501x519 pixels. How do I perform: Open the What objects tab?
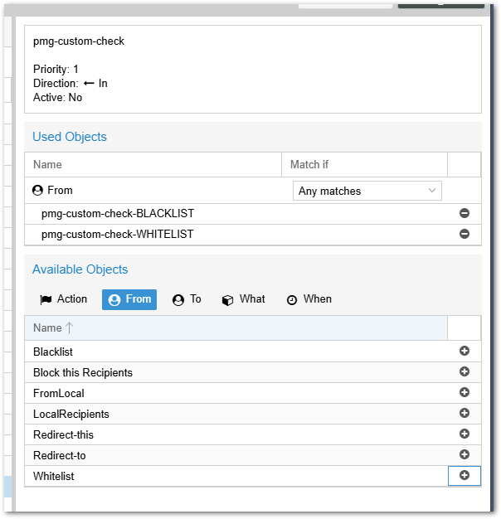[244, 299]
